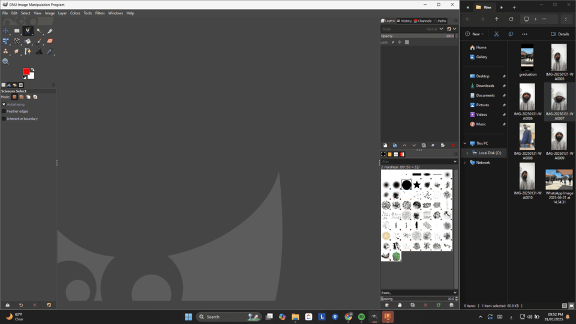Select the Paintbrush tool
The width and height of the screenshot is (576, 324).
click(x=39, y=41)
